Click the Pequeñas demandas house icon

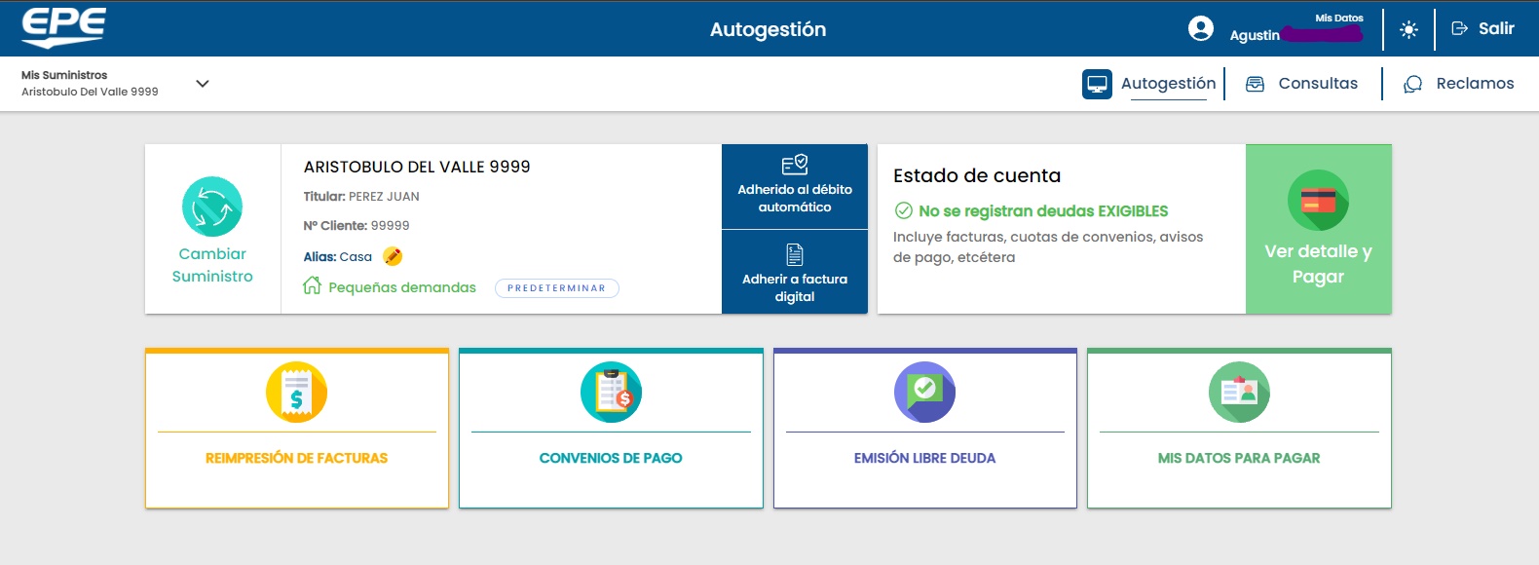tap(312, 285)
